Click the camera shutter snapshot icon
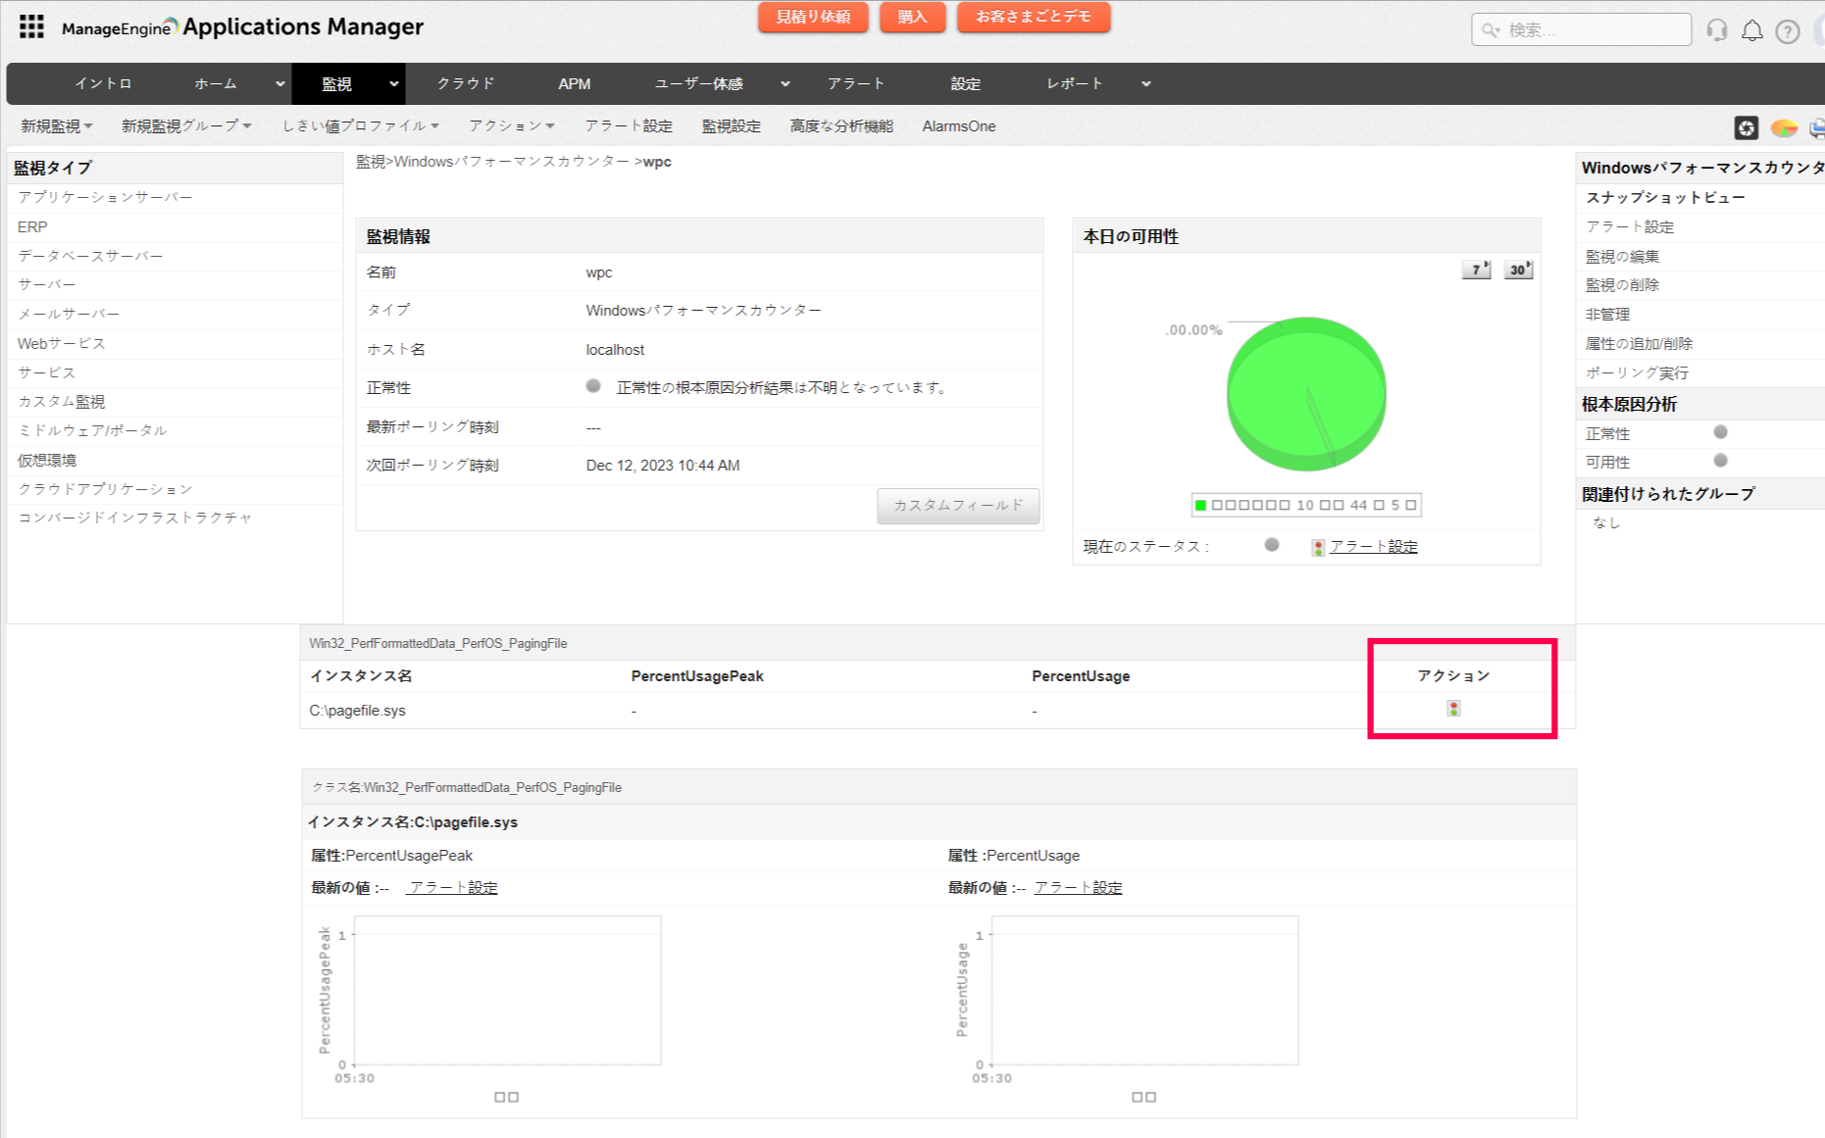Viewport: 1825px width, 1138px height. [x=1746, y=127]
